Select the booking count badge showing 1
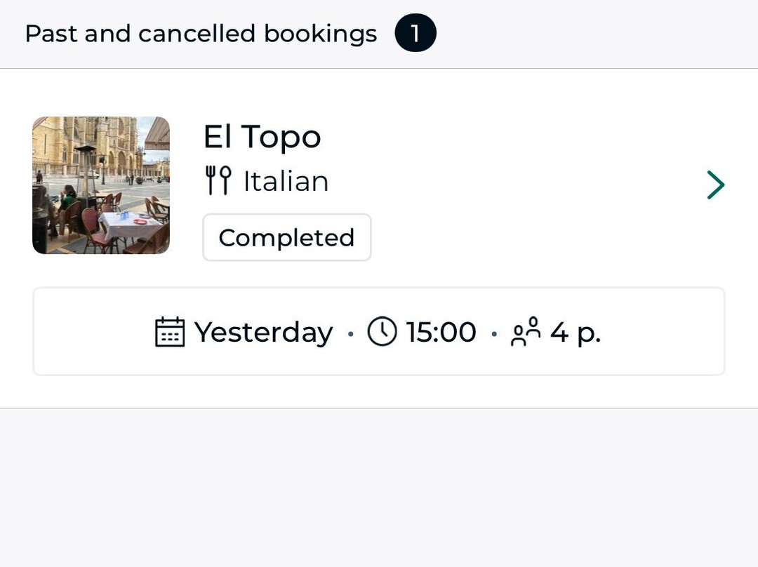Viewport: 758px width, 567px height. tap(415, 33)
